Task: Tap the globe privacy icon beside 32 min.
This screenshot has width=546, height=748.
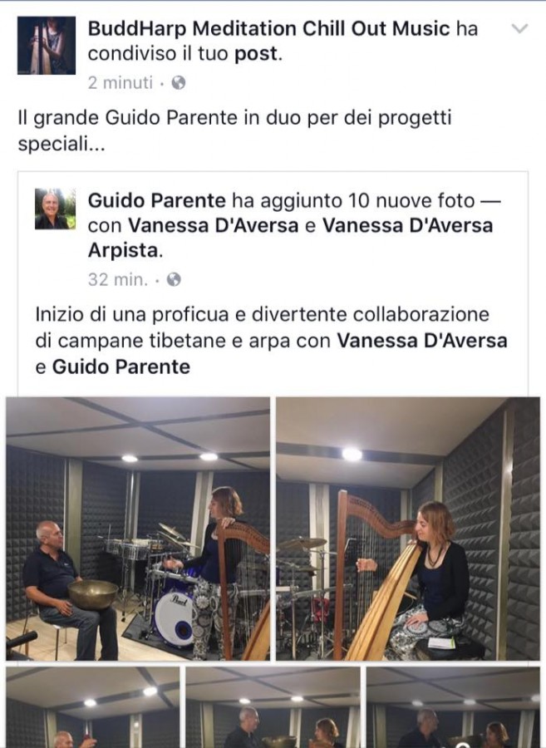Action: (174, 279)
